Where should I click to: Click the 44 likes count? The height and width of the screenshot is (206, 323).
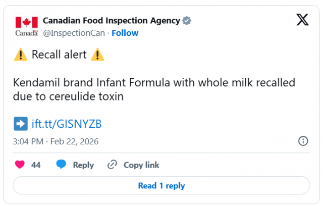(x=36, y=165)
